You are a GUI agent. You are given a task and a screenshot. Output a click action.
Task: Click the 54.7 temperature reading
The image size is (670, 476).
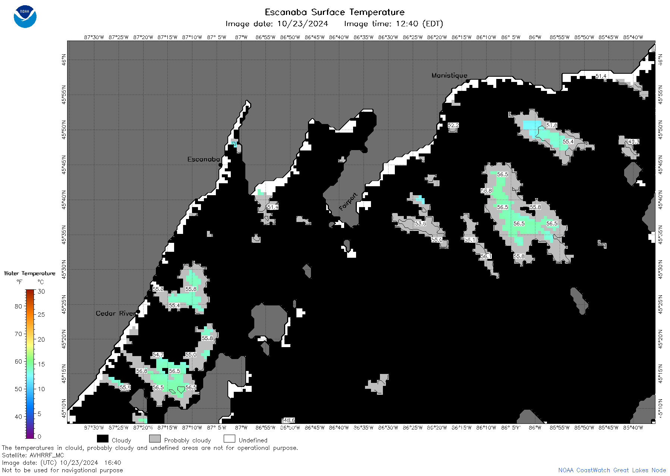tap(158, 355)
